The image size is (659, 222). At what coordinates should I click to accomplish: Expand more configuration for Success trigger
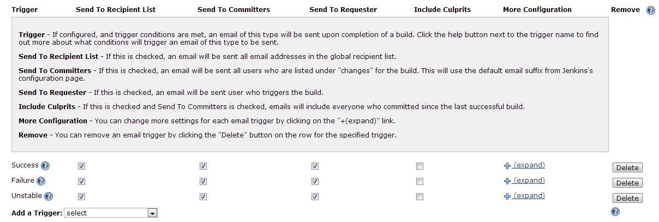[529, 165]
